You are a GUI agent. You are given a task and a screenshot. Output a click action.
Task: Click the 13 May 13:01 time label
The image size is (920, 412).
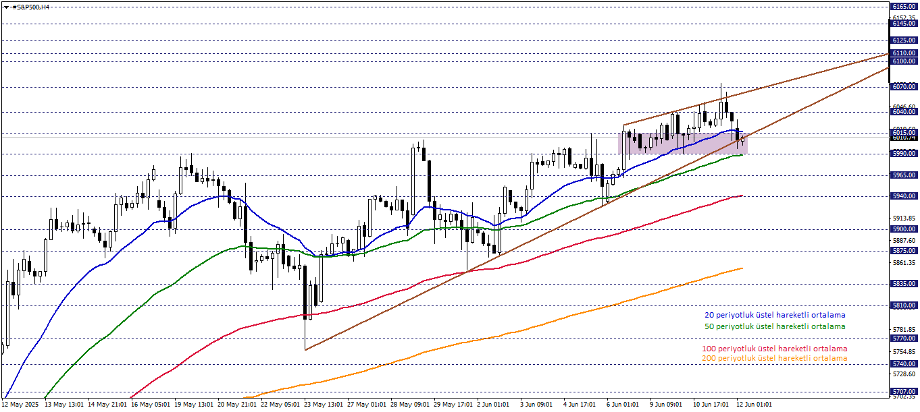(x=64, y=405)
